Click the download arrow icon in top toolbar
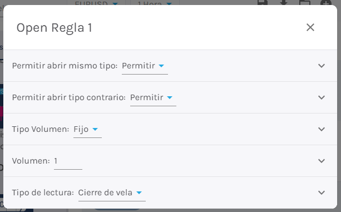 pyautogui.click(x=283, y=2)
